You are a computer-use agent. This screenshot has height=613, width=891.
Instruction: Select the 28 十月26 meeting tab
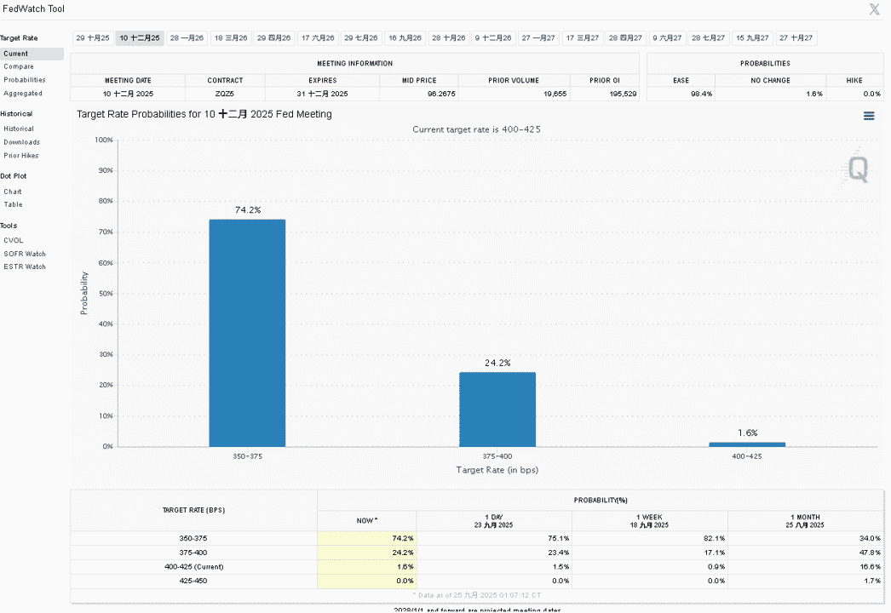point(448,38)
